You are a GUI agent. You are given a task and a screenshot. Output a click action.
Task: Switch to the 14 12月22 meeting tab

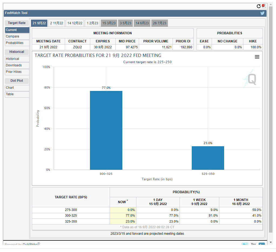75,23
